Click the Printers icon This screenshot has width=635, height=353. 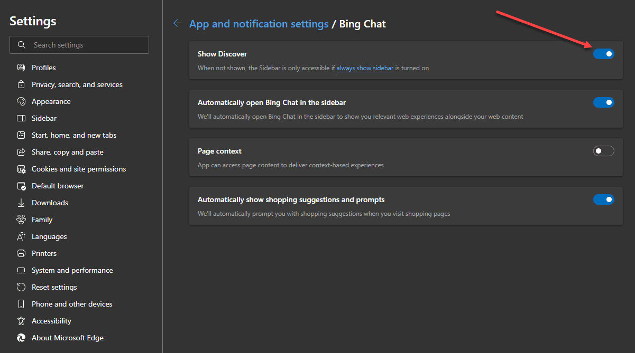click(x=21, y=253)
